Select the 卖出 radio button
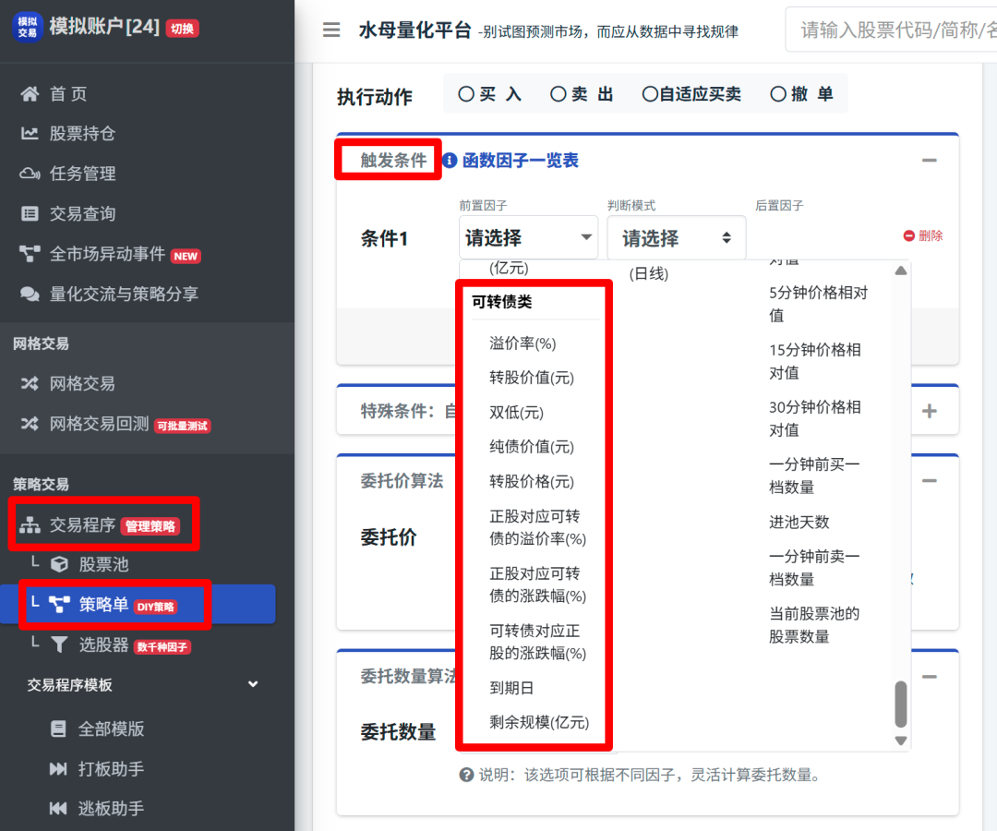This screenshot has height=831, width=997. point(558,94)
